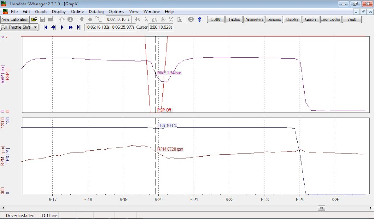This screenshot has width=374, height=219.
Task: Click the percent symbol toolbar icon
Action: (x=171, y=19)
